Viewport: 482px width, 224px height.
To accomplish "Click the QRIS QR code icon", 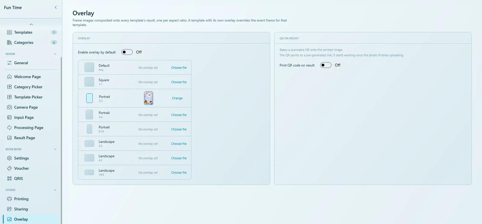I will pyautogui.click(x=9, y=179).
